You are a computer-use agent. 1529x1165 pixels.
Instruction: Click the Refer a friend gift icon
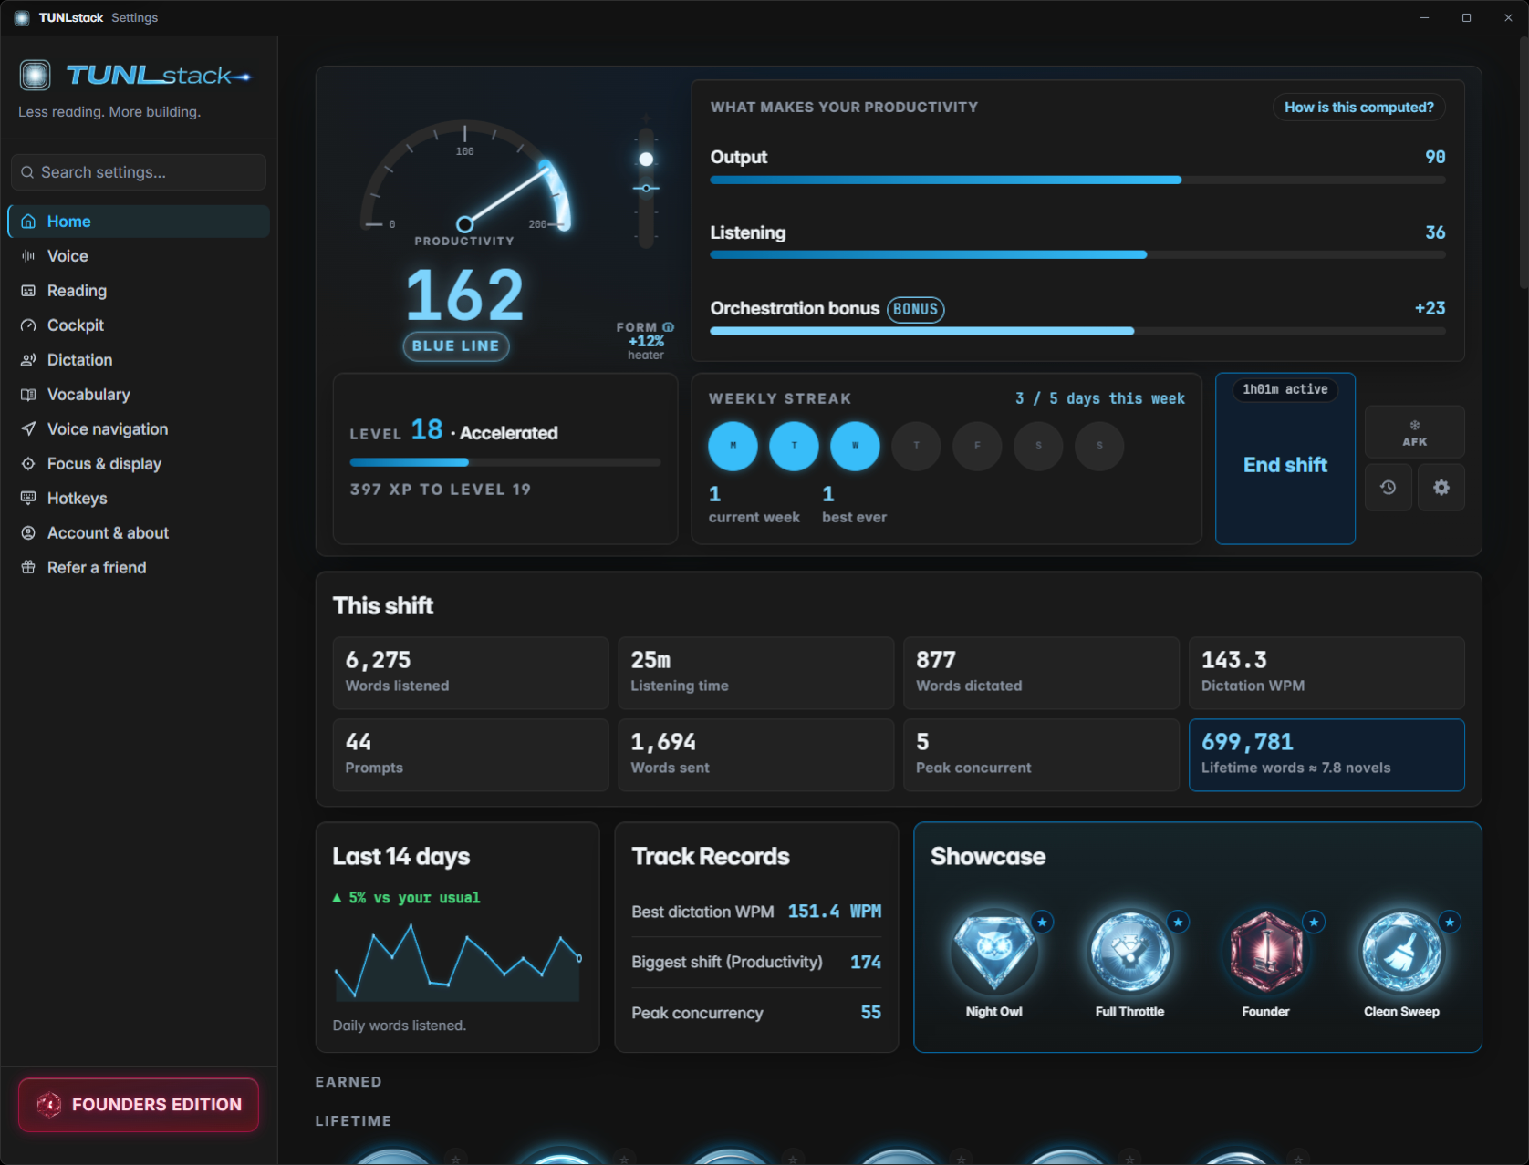coord(28,568)
